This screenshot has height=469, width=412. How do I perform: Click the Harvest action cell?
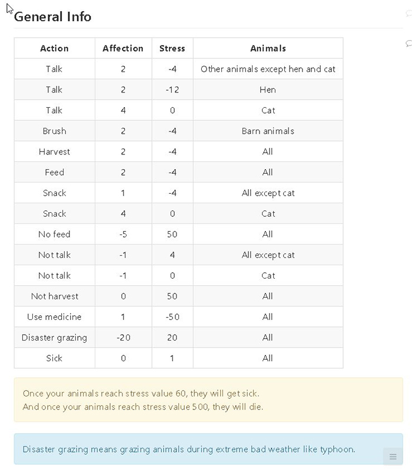[x=54, y=151]
